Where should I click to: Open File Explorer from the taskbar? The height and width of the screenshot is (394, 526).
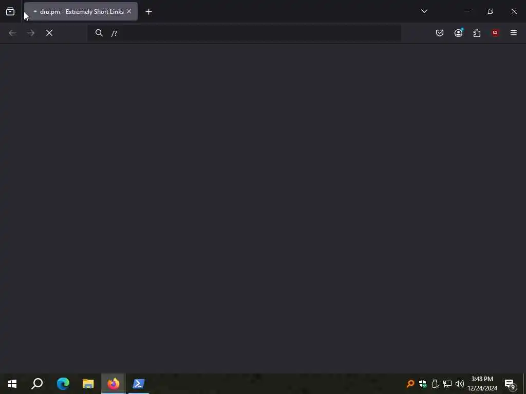click(88, 384)
